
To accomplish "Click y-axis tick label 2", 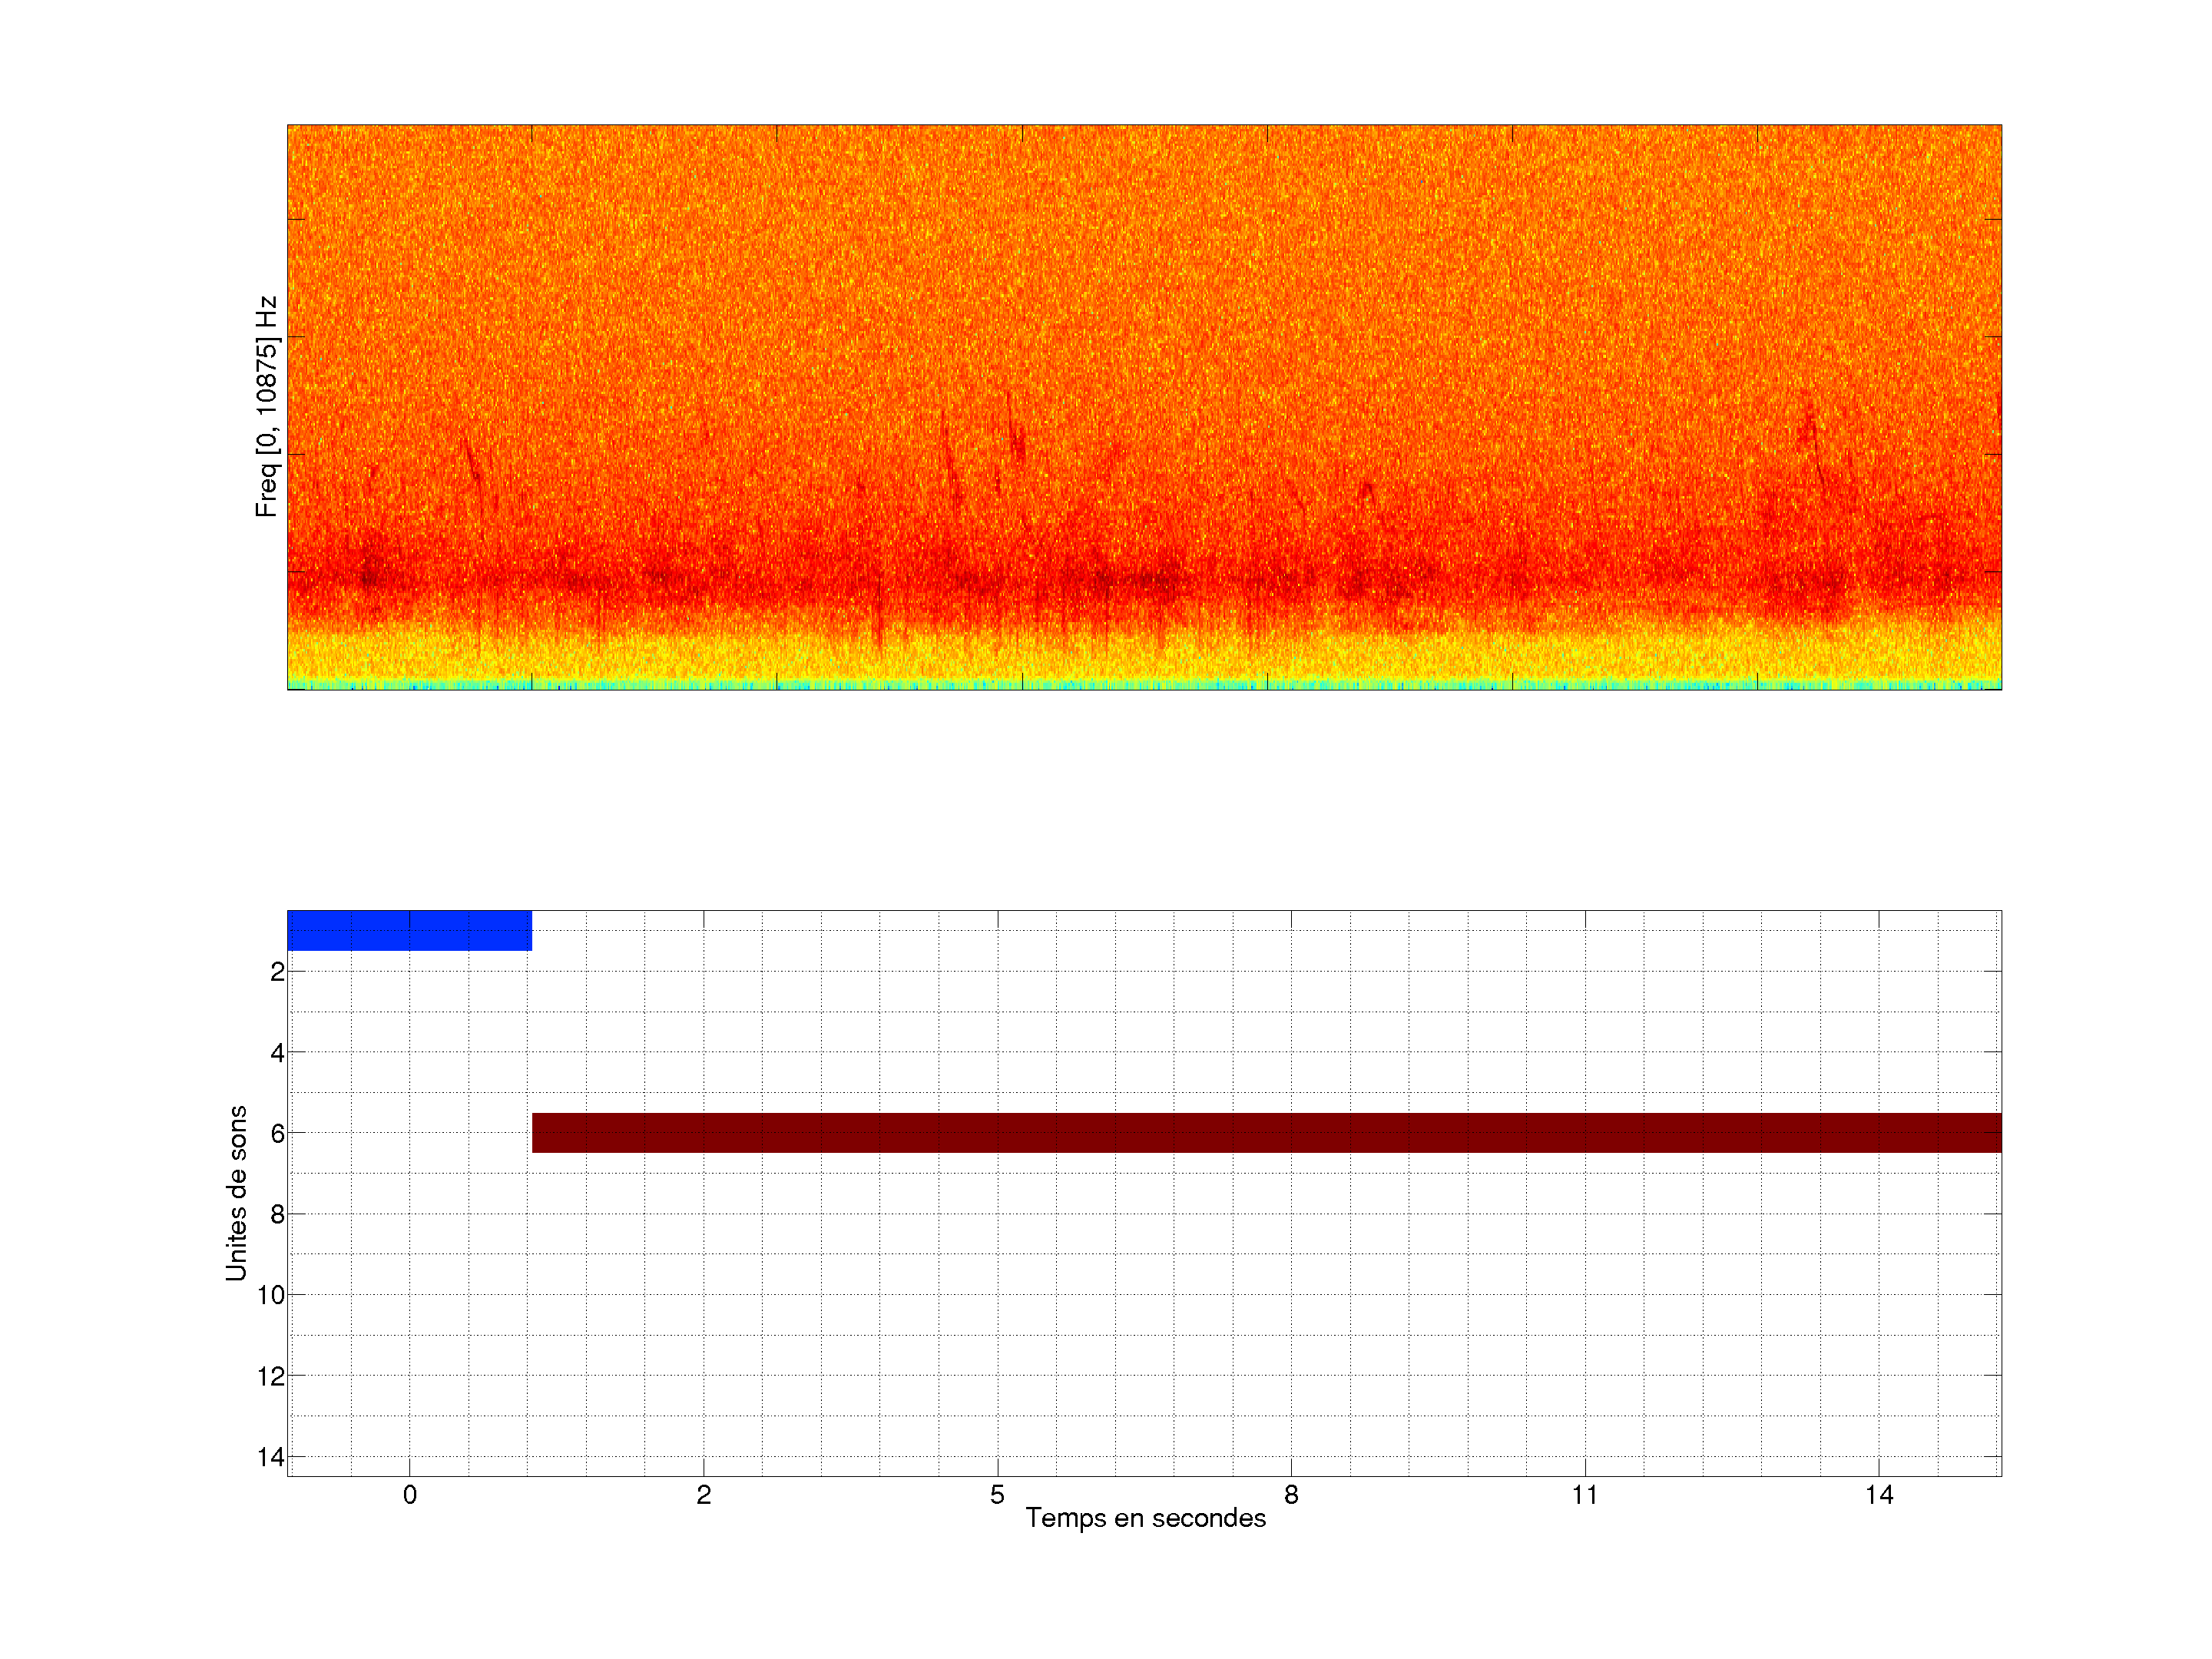I will [277, 972].
